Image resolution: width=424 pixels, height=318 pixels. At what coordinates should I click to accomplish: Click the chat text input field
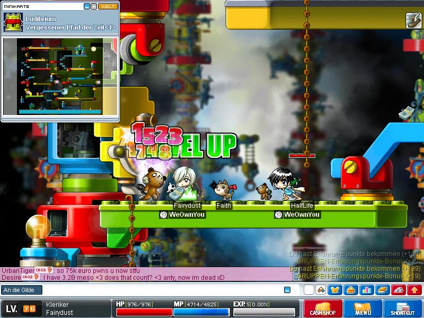click(x=159, y=290)
